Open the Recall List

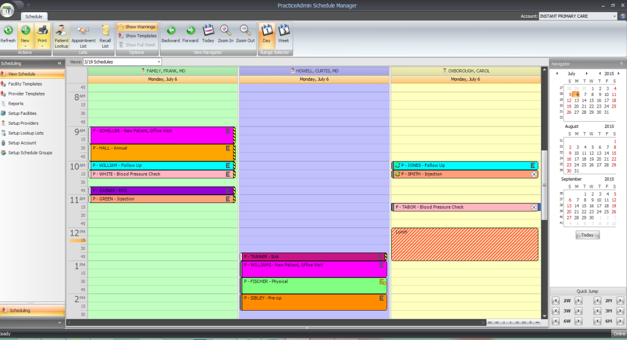tap(105, 36)
